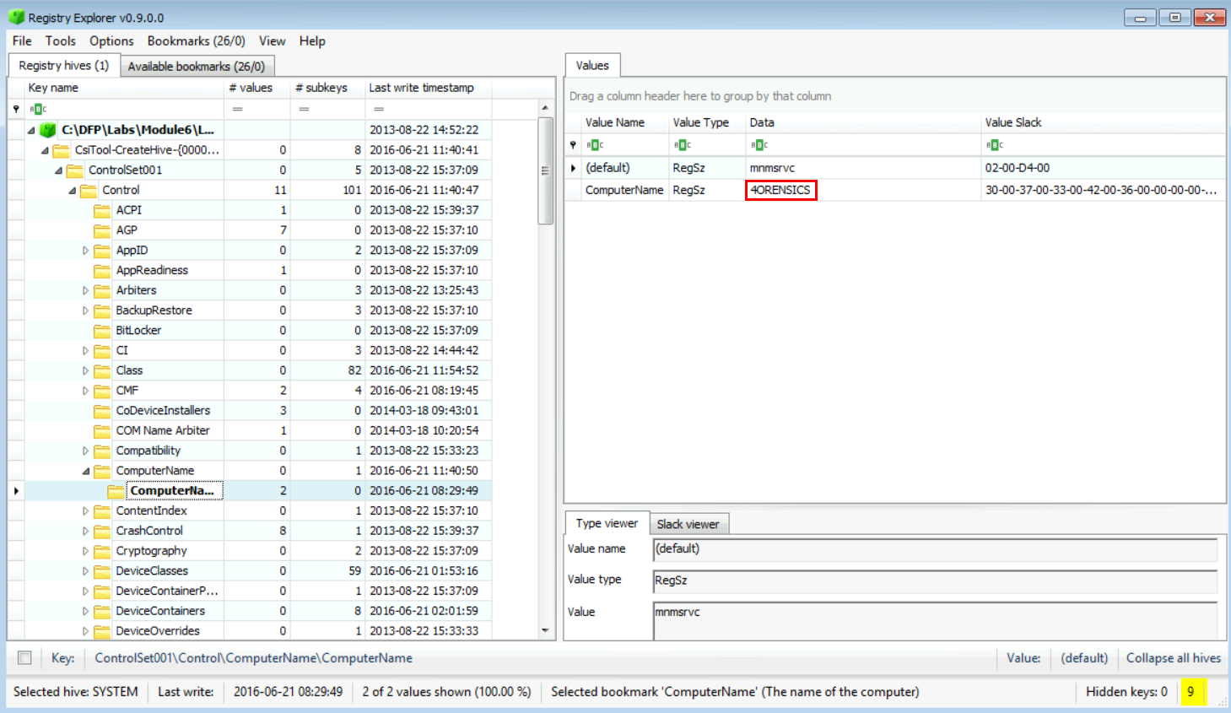Sort by Data column header

pos(864,122)
